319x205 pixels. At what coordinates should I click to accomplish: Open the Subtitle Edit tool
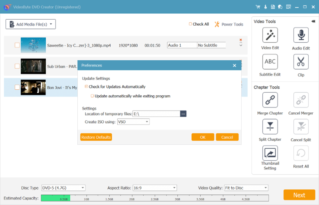(x=270, y=62)
